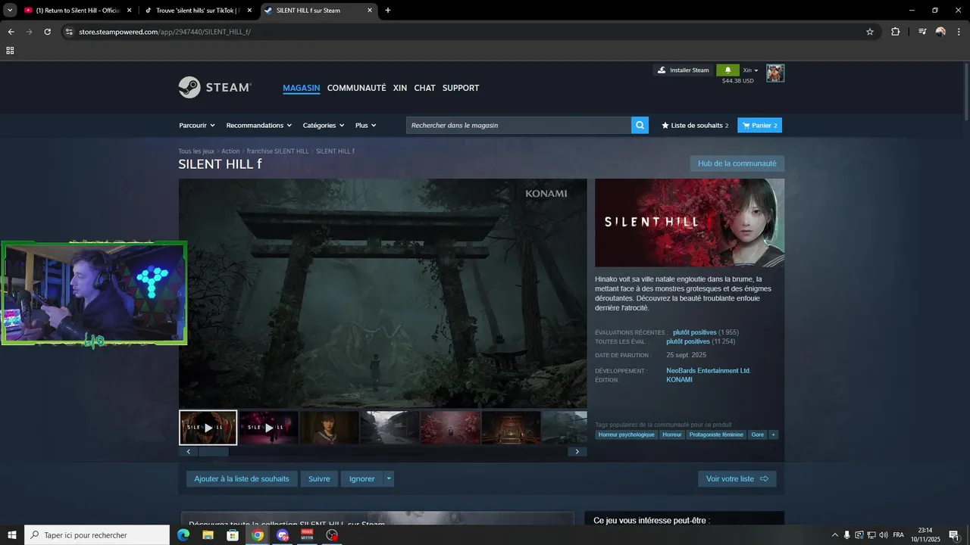Close the TikTok silent hills tab

pyautogui.click(x=249, y=11)
